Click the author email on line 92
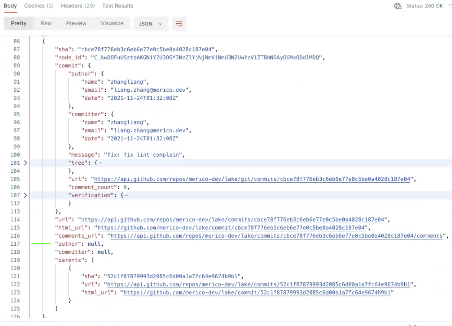452x326 pixels. pos(149,90)
